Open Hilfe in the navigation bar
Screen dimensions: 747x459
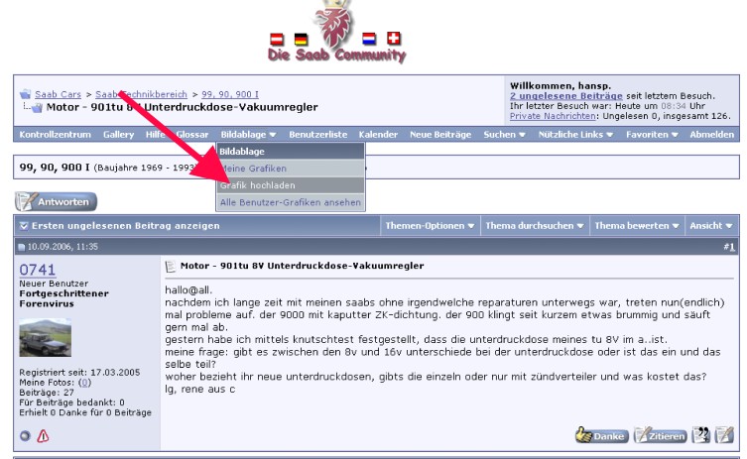click(156, 135)
